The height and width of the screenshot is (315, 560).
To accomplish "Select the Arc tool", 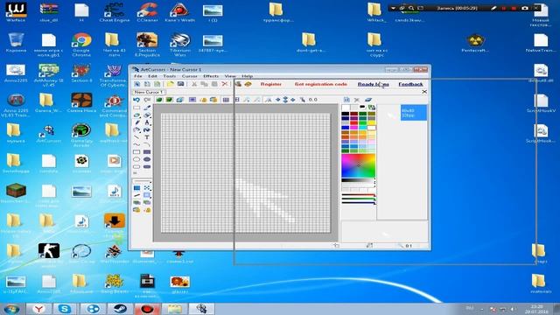I will coord(147,144).
